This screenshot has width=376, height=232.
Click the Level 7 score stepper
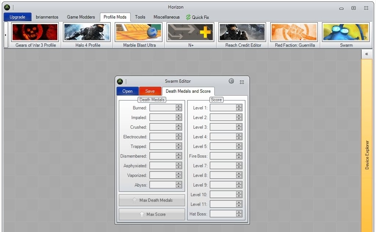(239, 165)
